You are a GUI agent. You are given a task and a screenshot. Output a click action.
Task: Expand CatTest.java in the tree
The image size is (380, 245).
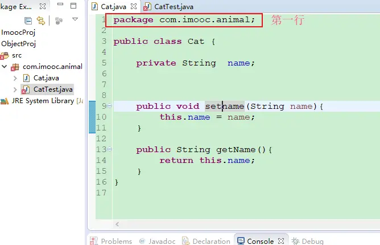(15, 89)
